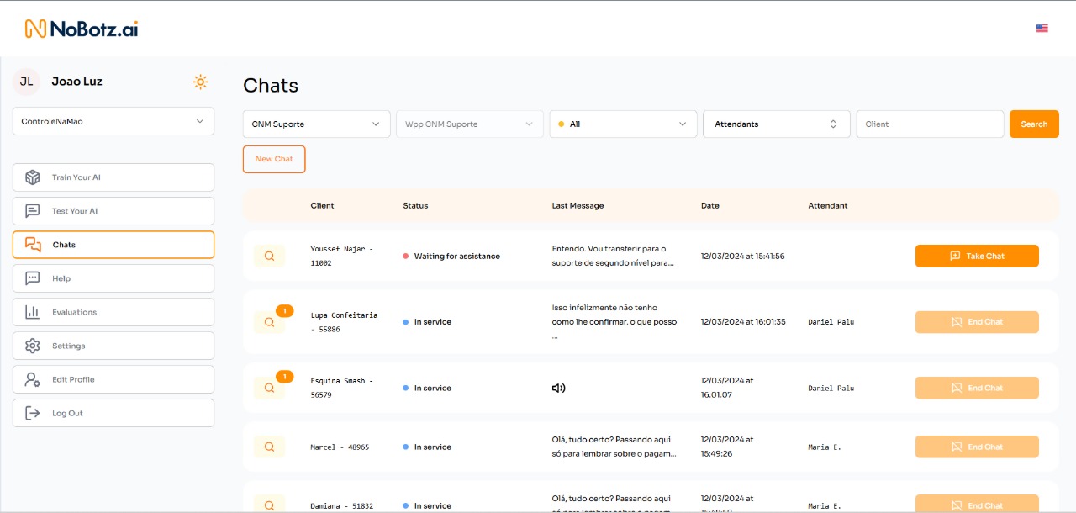Start a New Chat

pyautogui.click(x=273, y=159)
